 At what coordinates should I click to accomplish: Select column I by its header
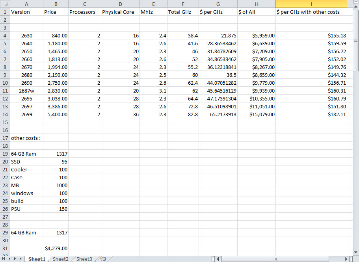click(311, 4)
